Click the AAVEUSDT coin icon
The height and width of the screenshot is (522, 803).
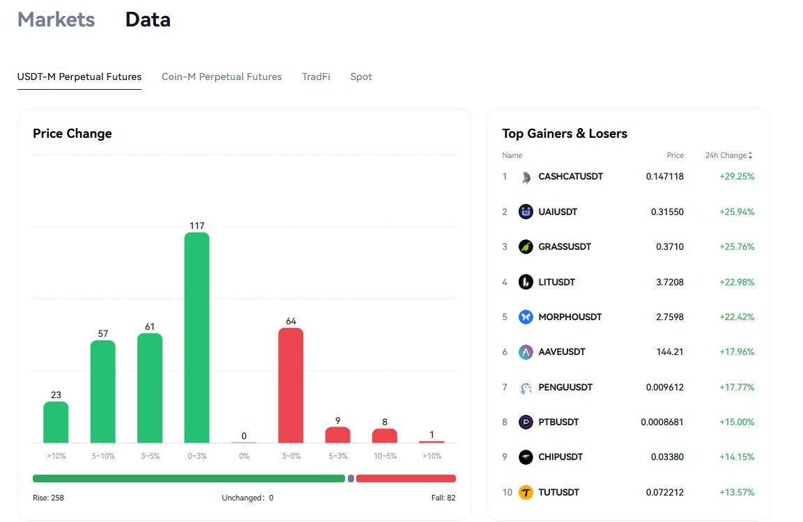tap(526, 351)
